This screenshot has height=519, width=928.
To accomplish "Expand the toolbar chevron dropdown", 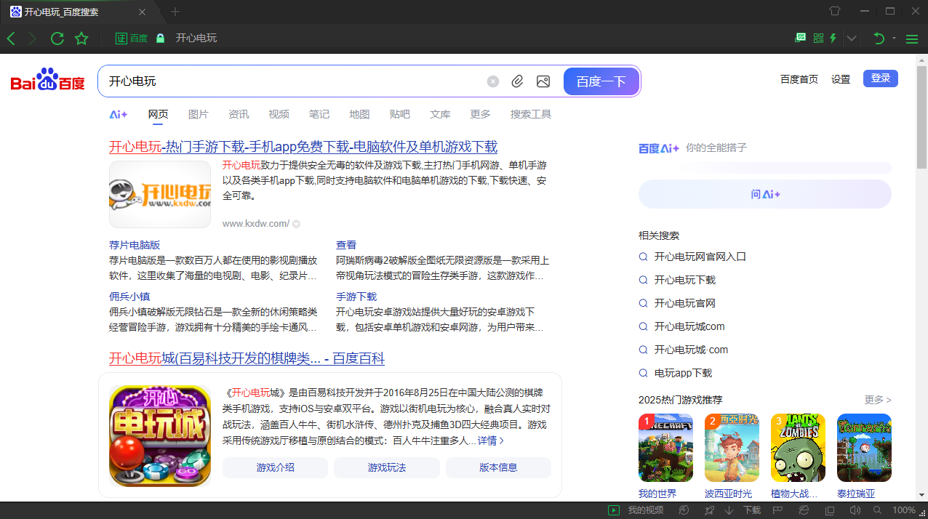I will [850, 38].
